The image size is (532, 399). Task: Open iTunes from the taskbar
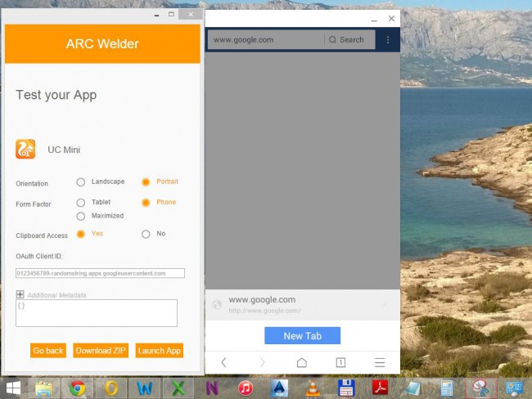pos(246,388)
